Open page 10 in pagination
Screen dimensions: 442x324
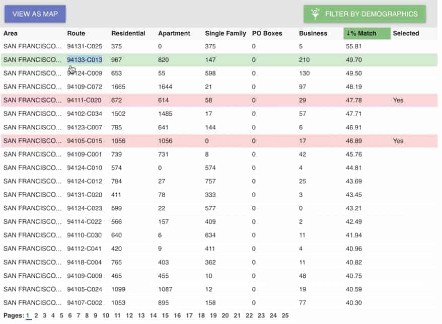click(106, 315)
